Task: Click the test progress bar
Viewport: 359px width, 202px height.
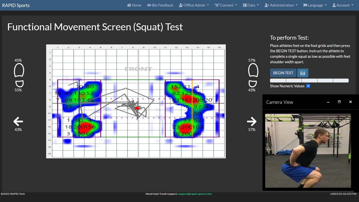Action: [309, 81]
